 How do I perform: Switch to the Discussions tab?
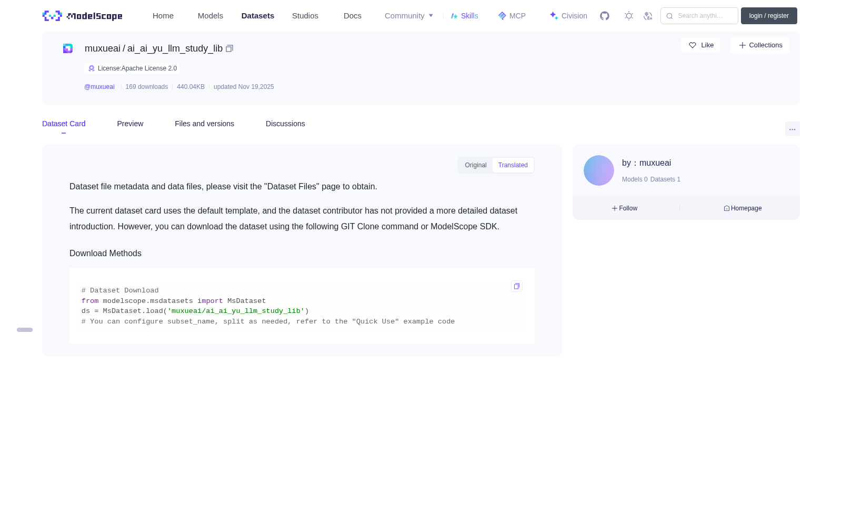click(x=285, y=124)
